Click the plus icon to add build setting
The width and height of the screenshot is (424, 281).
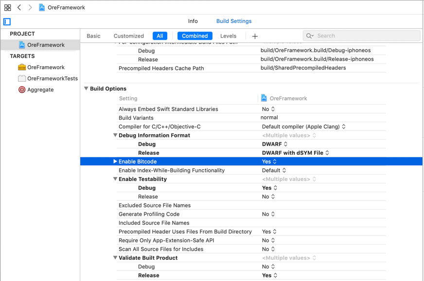255,36
